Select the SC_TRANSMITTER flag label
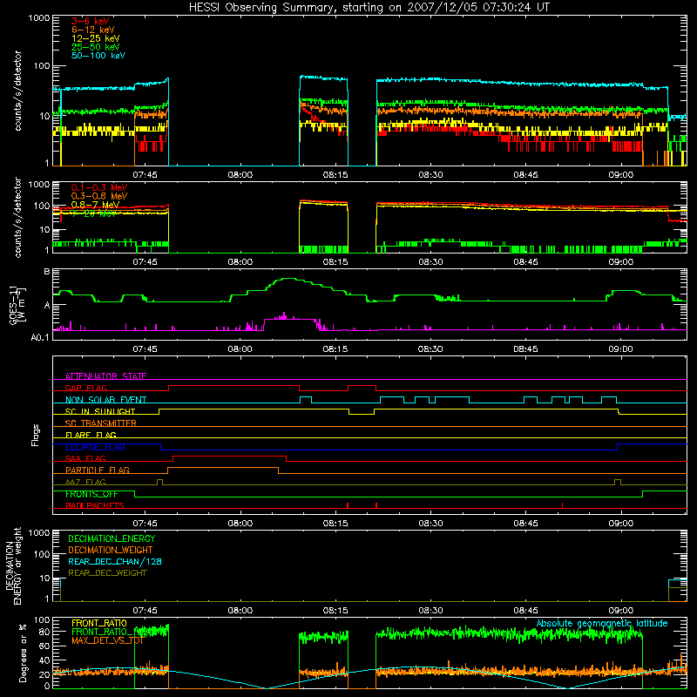 [101, 423]
